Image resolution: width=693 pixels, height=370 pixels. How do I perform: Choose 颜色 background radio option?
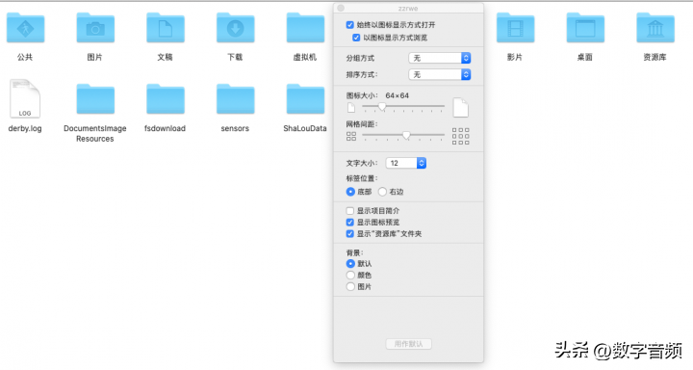[350, 275]
